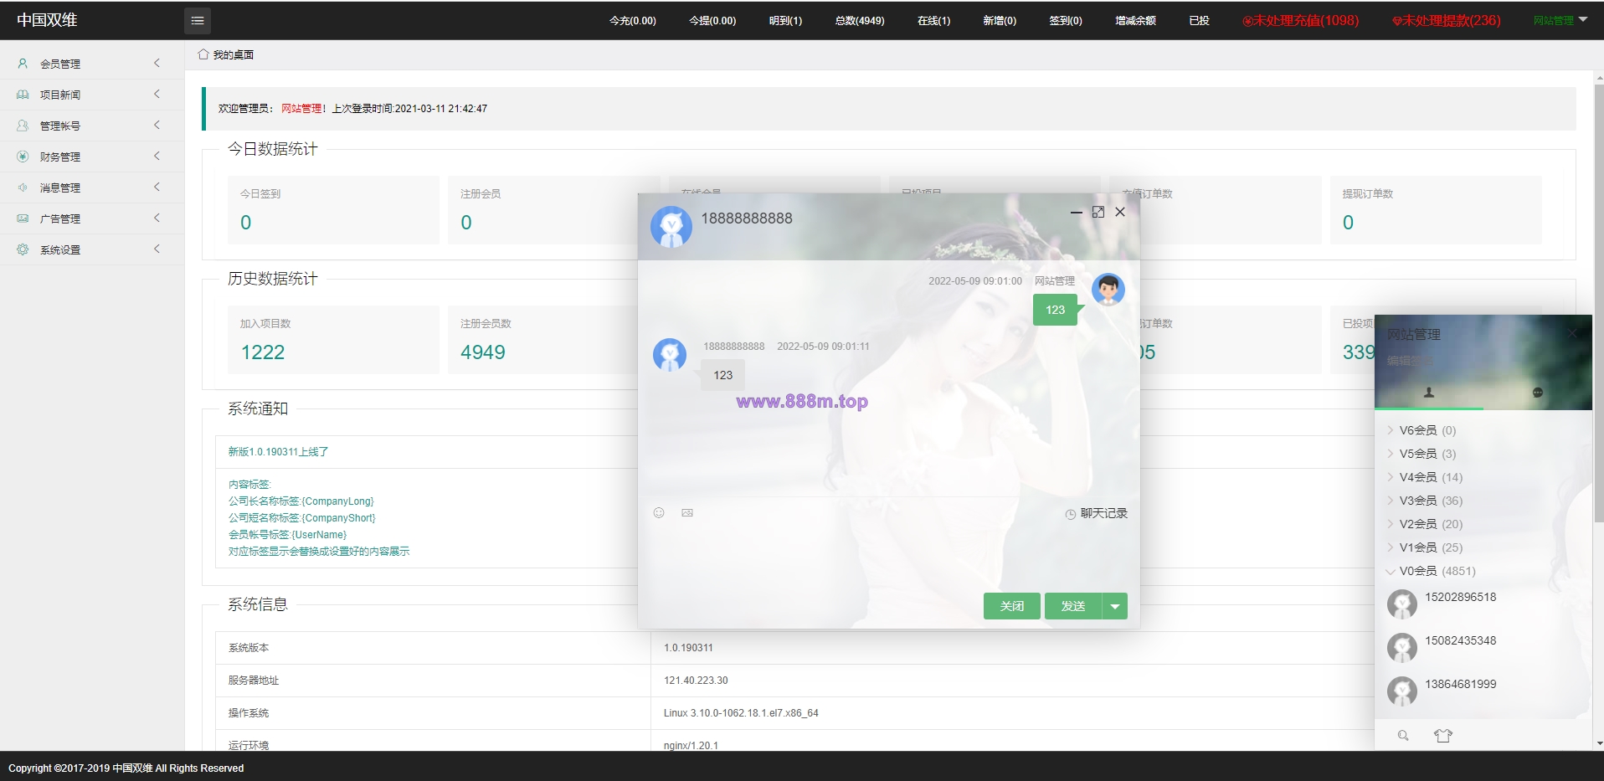The image size is (1604, 781).
Task: Click 增减余额 in the top bar
Action: [1135, 21]
